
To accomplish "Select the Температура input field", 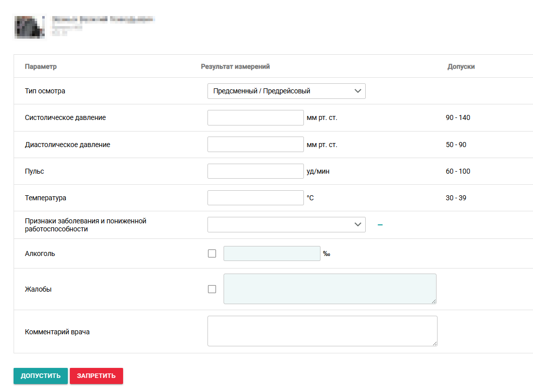I will tap(255, 198).
